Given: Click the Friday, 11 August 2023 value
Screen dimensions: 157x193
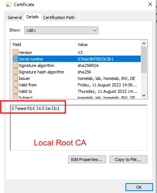Looking at the screenshot, I should pyautogui.click(x=107, y=85).
